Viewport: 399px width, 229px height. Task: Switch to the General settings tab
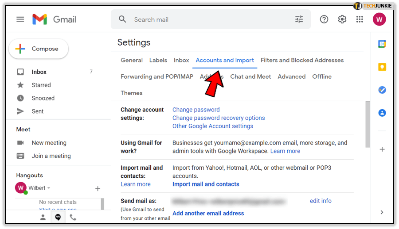click(132, 60)
